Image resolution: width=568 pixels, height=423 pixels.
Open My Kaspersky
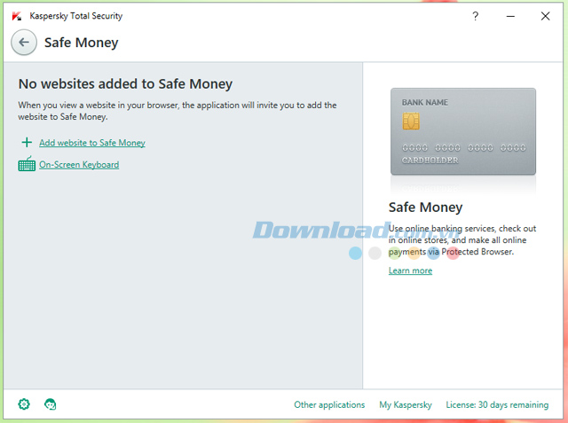coord(406,404)
